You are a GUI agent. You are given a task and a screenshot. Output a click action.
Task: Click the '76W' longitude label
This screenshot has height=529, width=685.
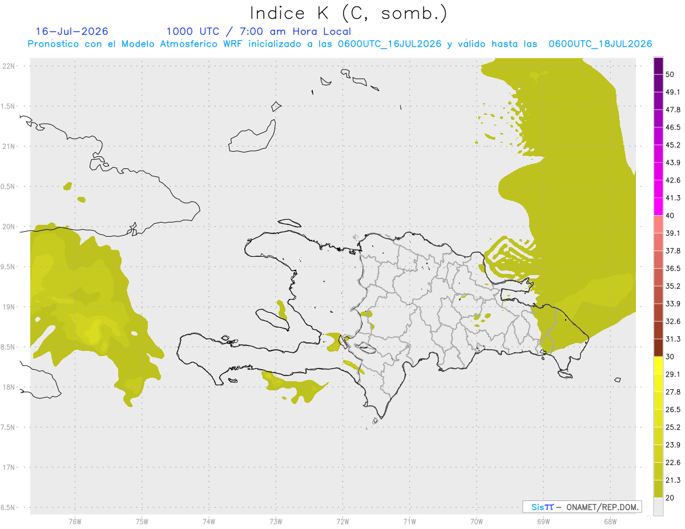pyautogui.click(x=75, y=521)
